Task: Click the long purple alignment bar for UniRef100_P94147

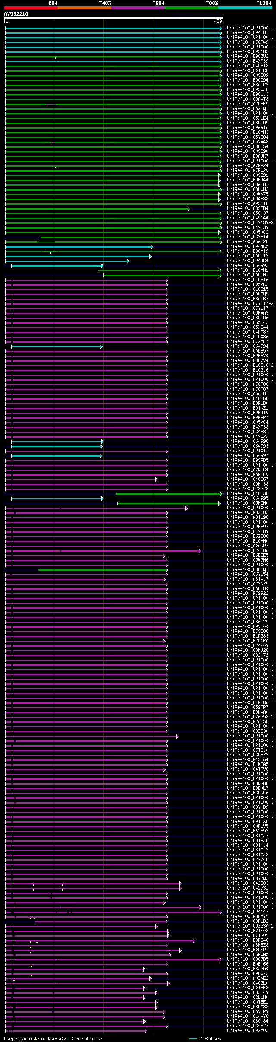Action: pos(113,912)
